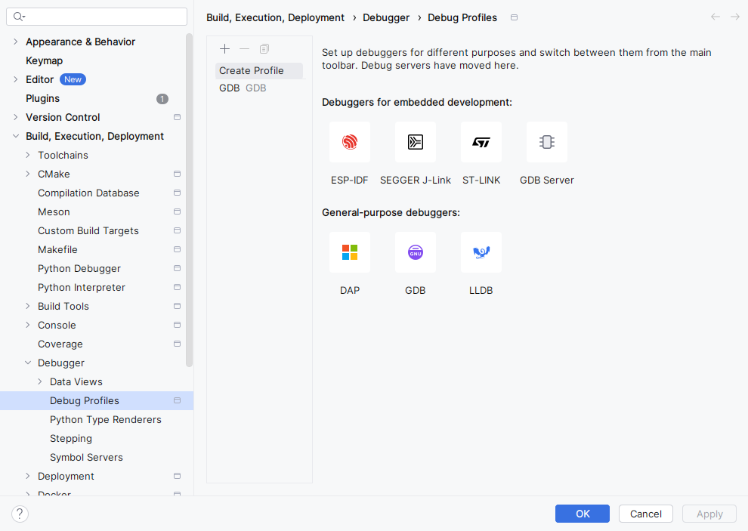Image resolution: width=748 pixels, height=531 pixels.
Task: Select the Stepping settings page
Action: (x=71, y=438)
